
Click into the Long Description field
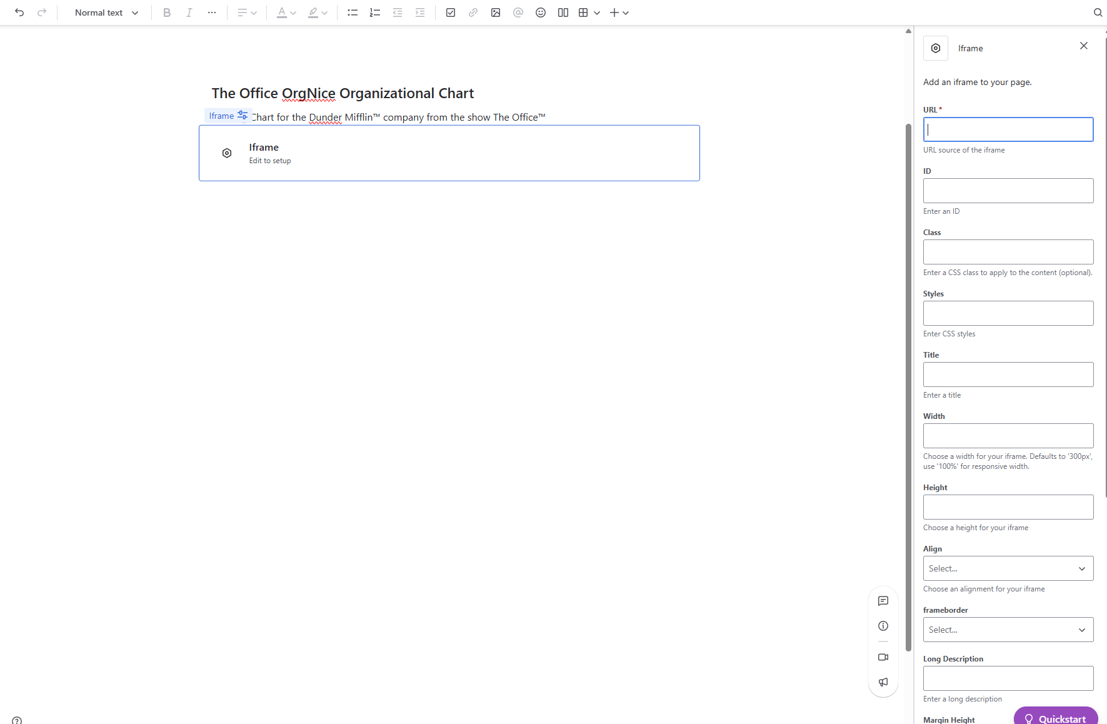tap(1008, 678)
